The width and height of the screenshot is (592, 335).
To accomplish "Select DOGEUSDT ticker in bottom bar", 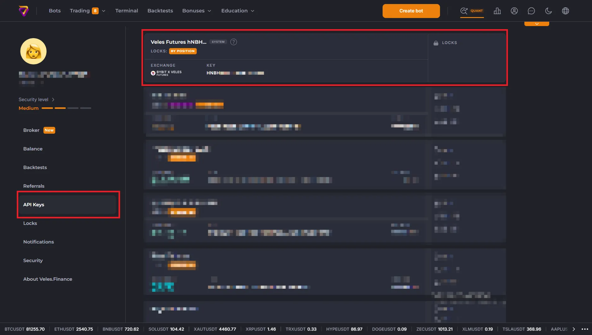I will [x=389, y=329].
